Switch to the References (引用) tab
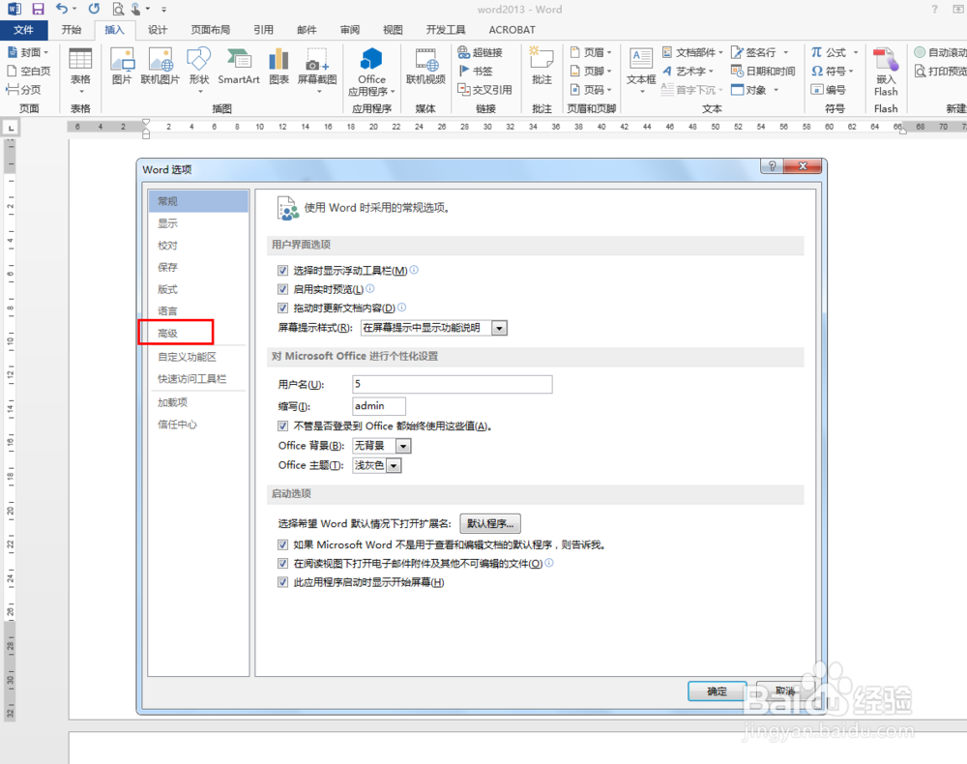The height and width of the screenshot is (764, 967). 263,30
